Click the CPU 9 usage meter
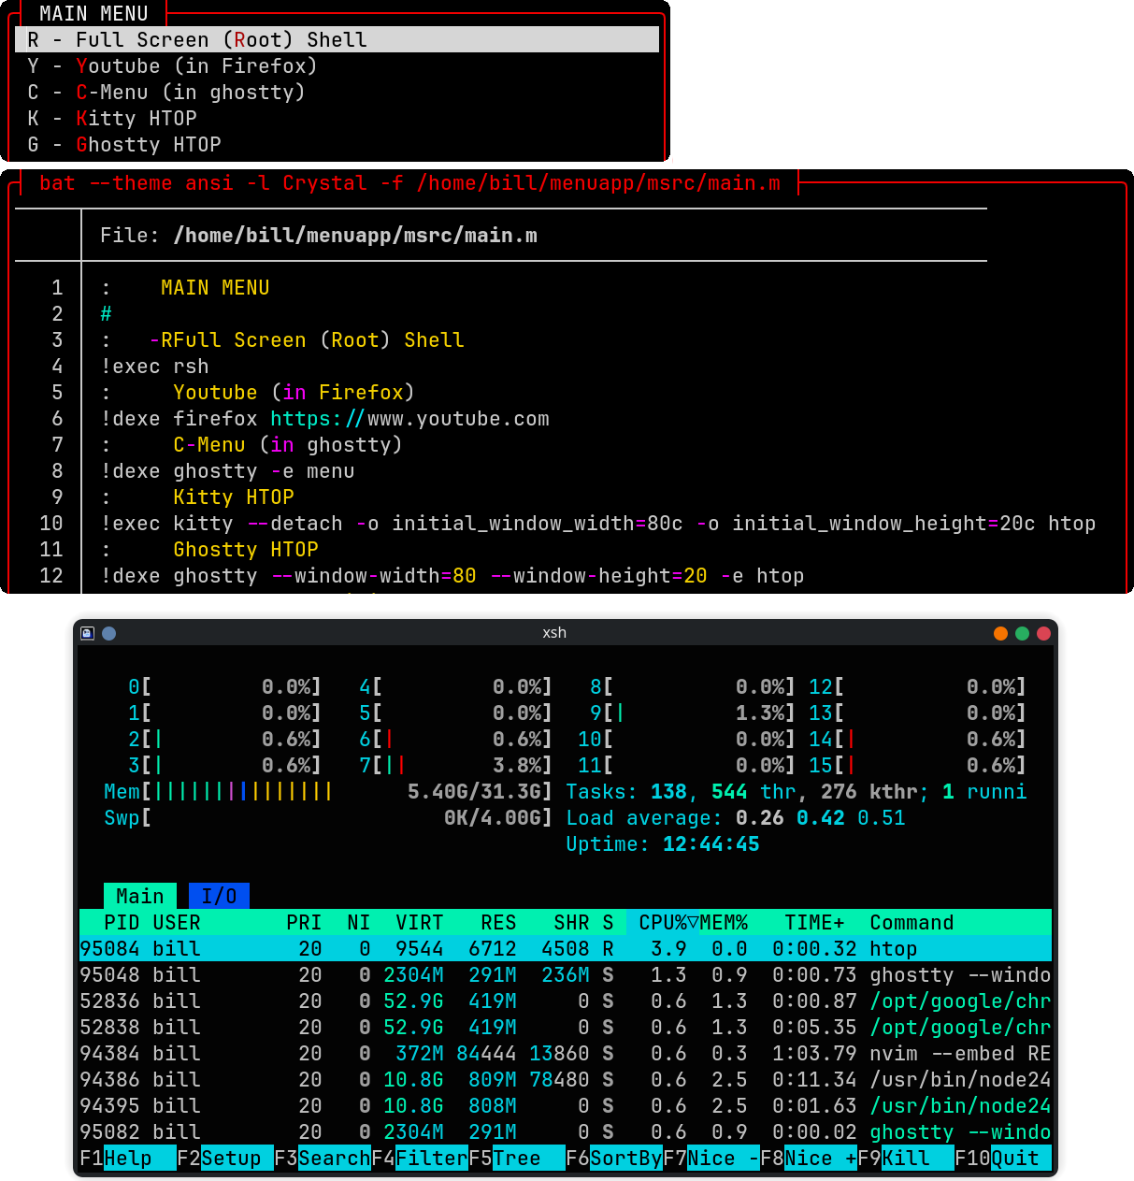Viewport: 1134px width, 1181px height. click(x=693, y=713)
